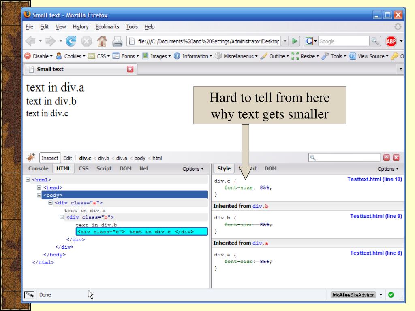Open Testtext.html (line 9) link

pos(376,216)
